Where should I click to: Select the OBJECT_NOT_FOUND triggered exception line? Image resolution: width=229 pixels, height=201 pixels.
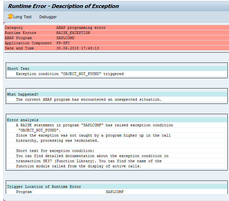[70, 74]
